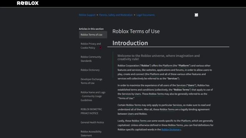Open Developer Exchange Terms of Use article
The width and height of the screenshot is (246, 138).
91,81
